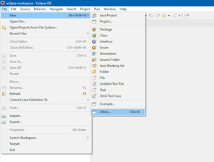The image size is (214, 162).
Task: Expand the Recent Files submenu arrow
Action: (88, 33)
